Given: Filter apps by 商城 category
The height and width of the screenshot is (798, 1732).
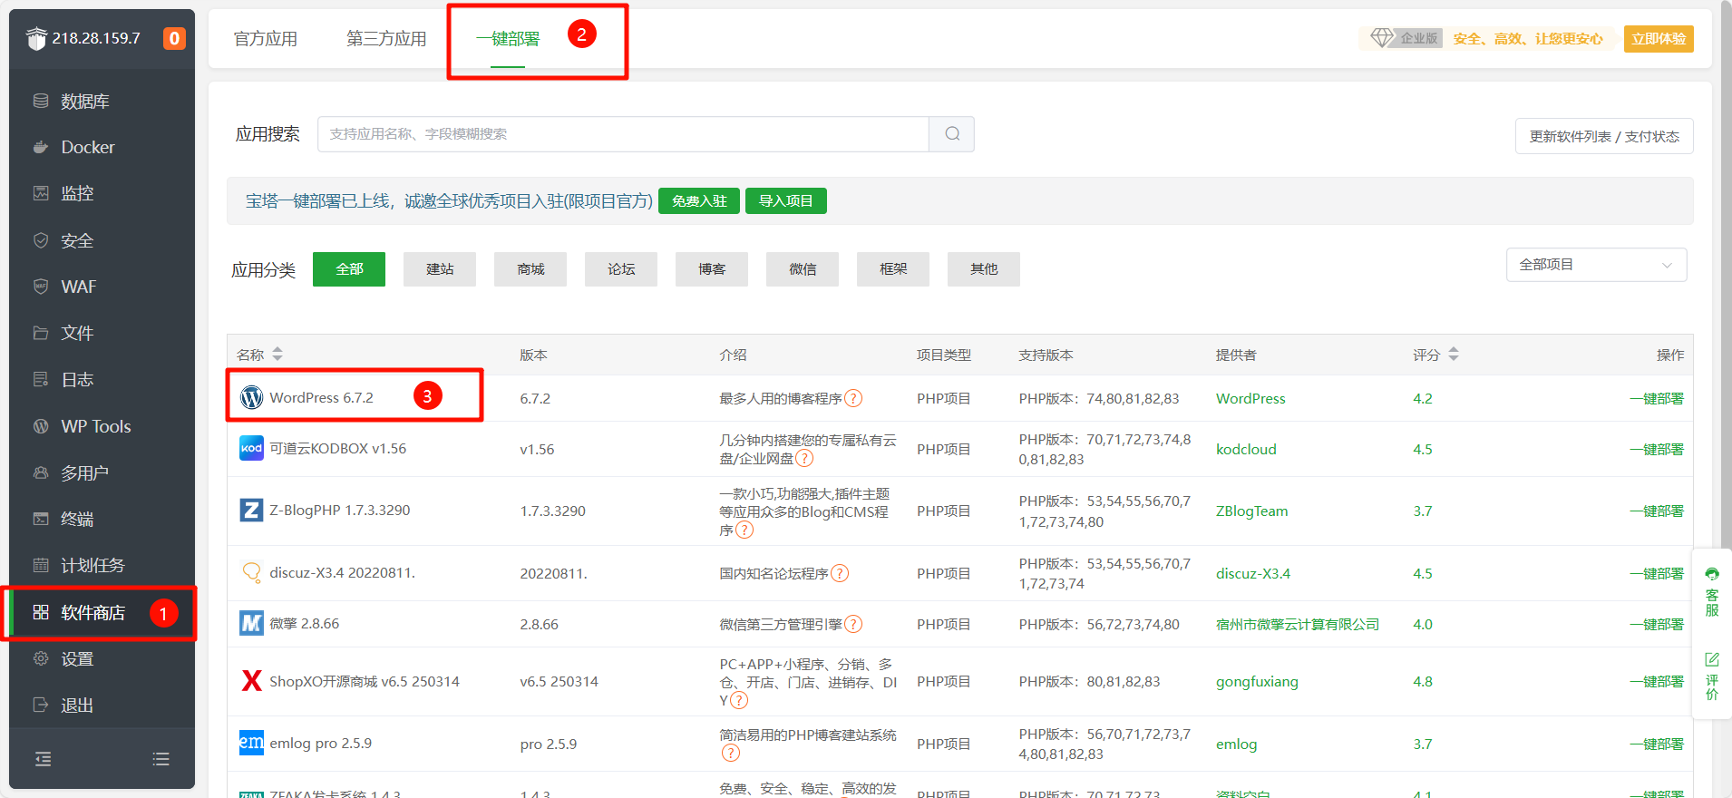Looking at the screenshot, I should click(530, 269).
